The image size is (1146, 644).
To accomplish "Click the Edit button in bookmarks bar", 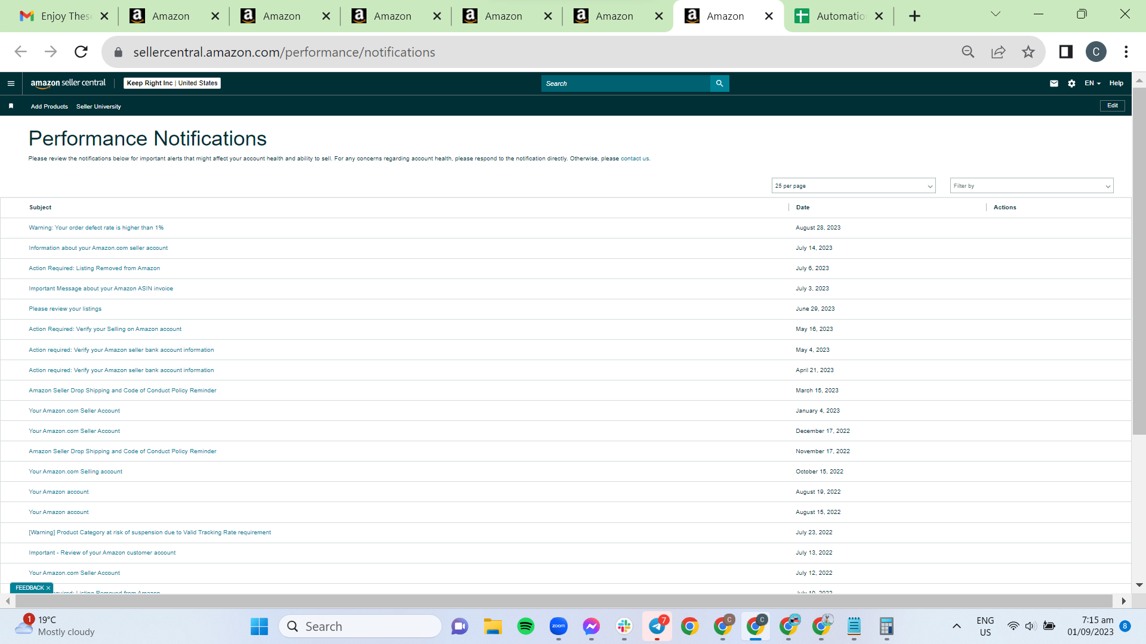I will coord(1113,106).
